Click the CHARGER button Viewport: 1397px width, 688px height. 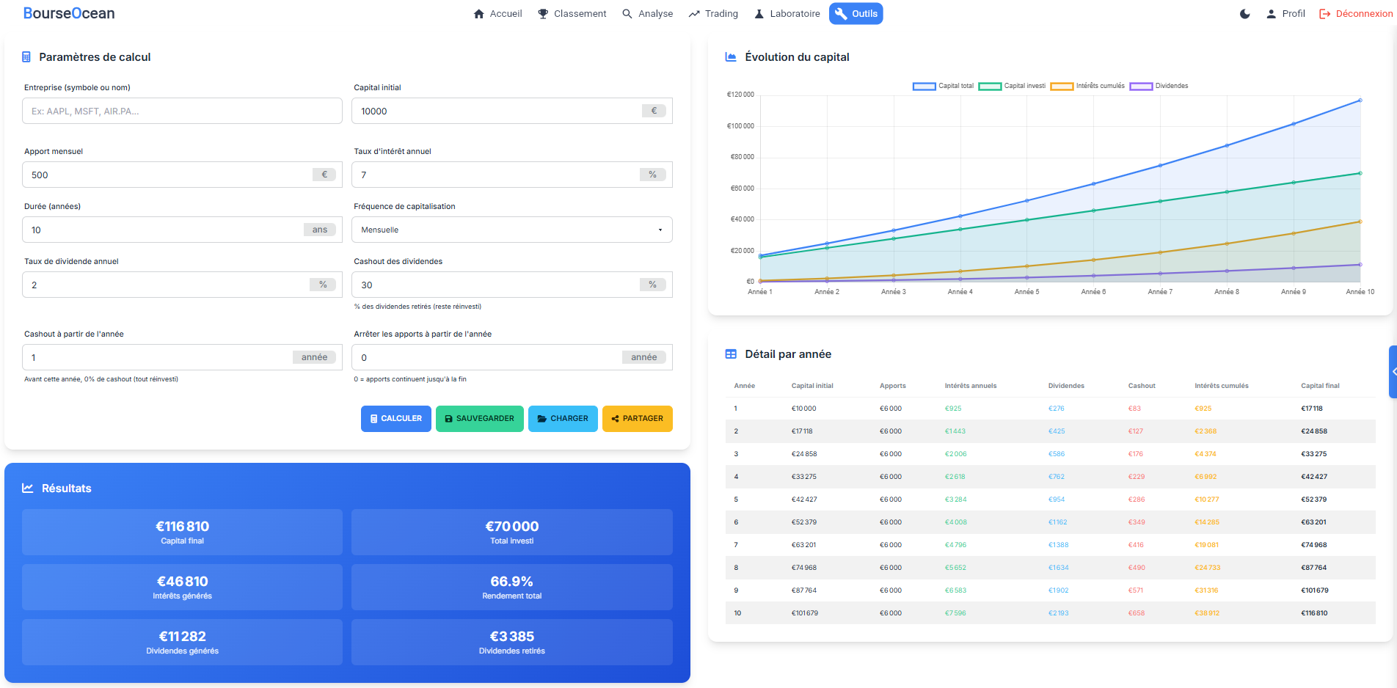click(x=563, y=419)
